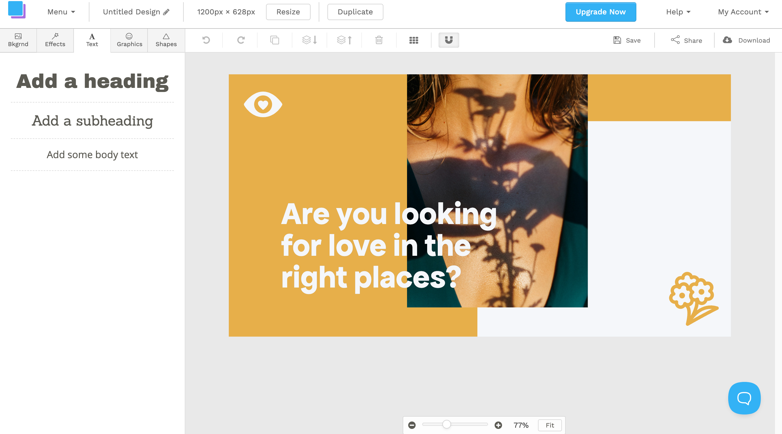Switch to the Graphics tab
This screenshot has width=782, height=434.
click(129, 40)
